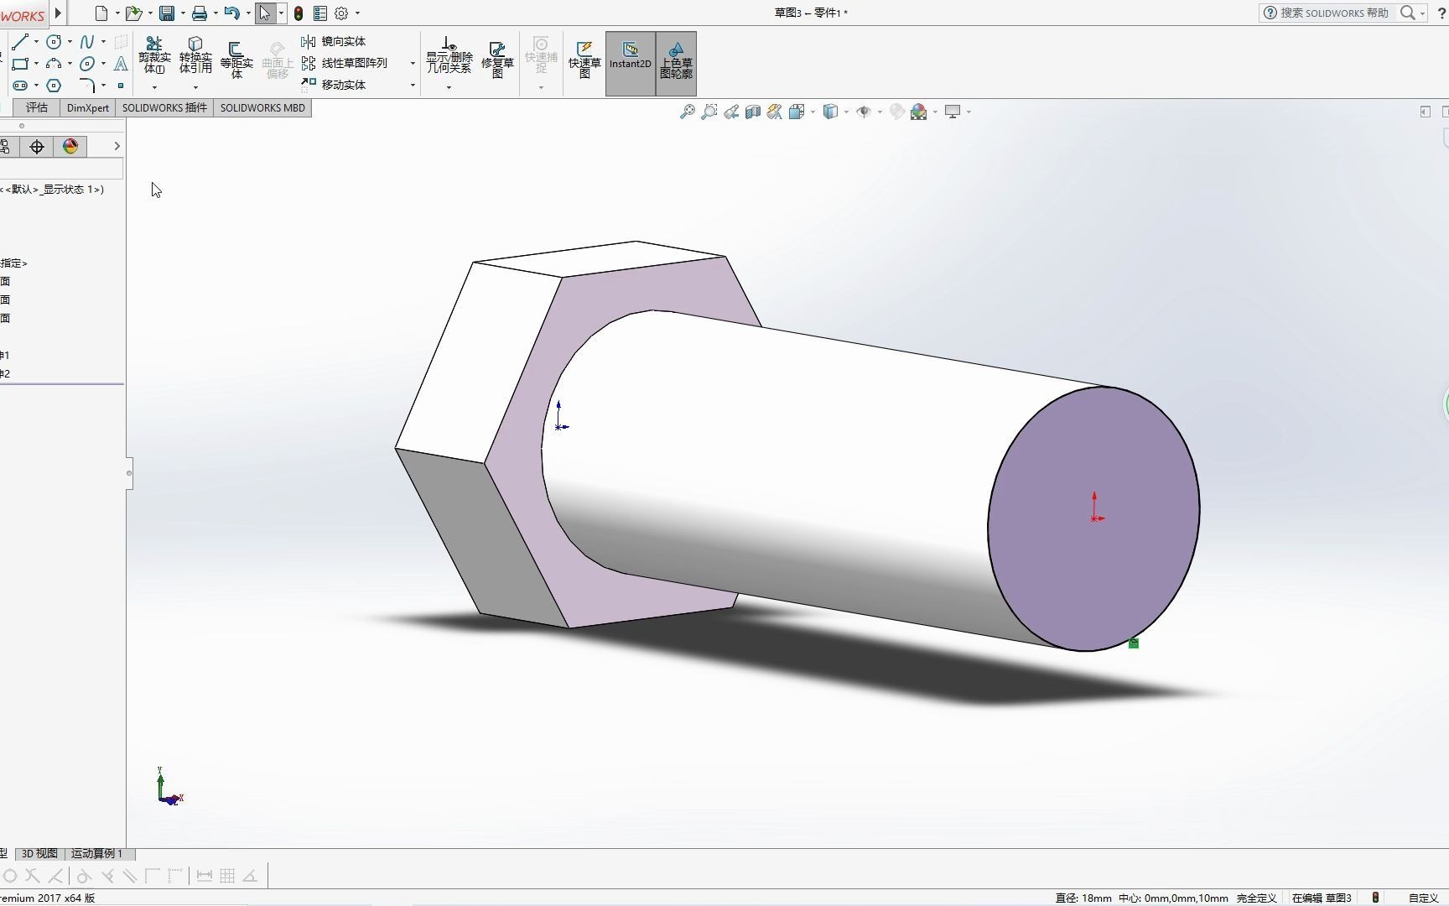1449x906 pixels.
Task: Click inside the SOLIDWORKS help search field
Action: [1333, 13]
